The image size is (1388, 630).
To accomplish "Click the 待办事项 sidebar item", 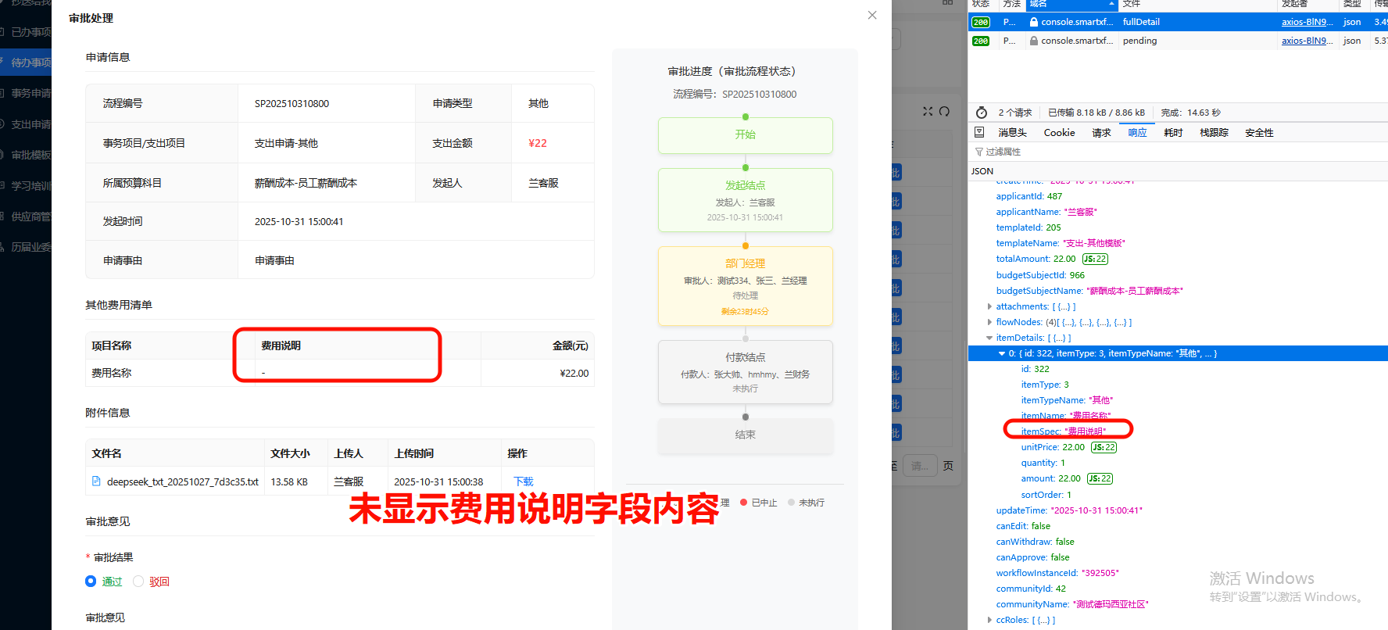I will click(26, 63).
